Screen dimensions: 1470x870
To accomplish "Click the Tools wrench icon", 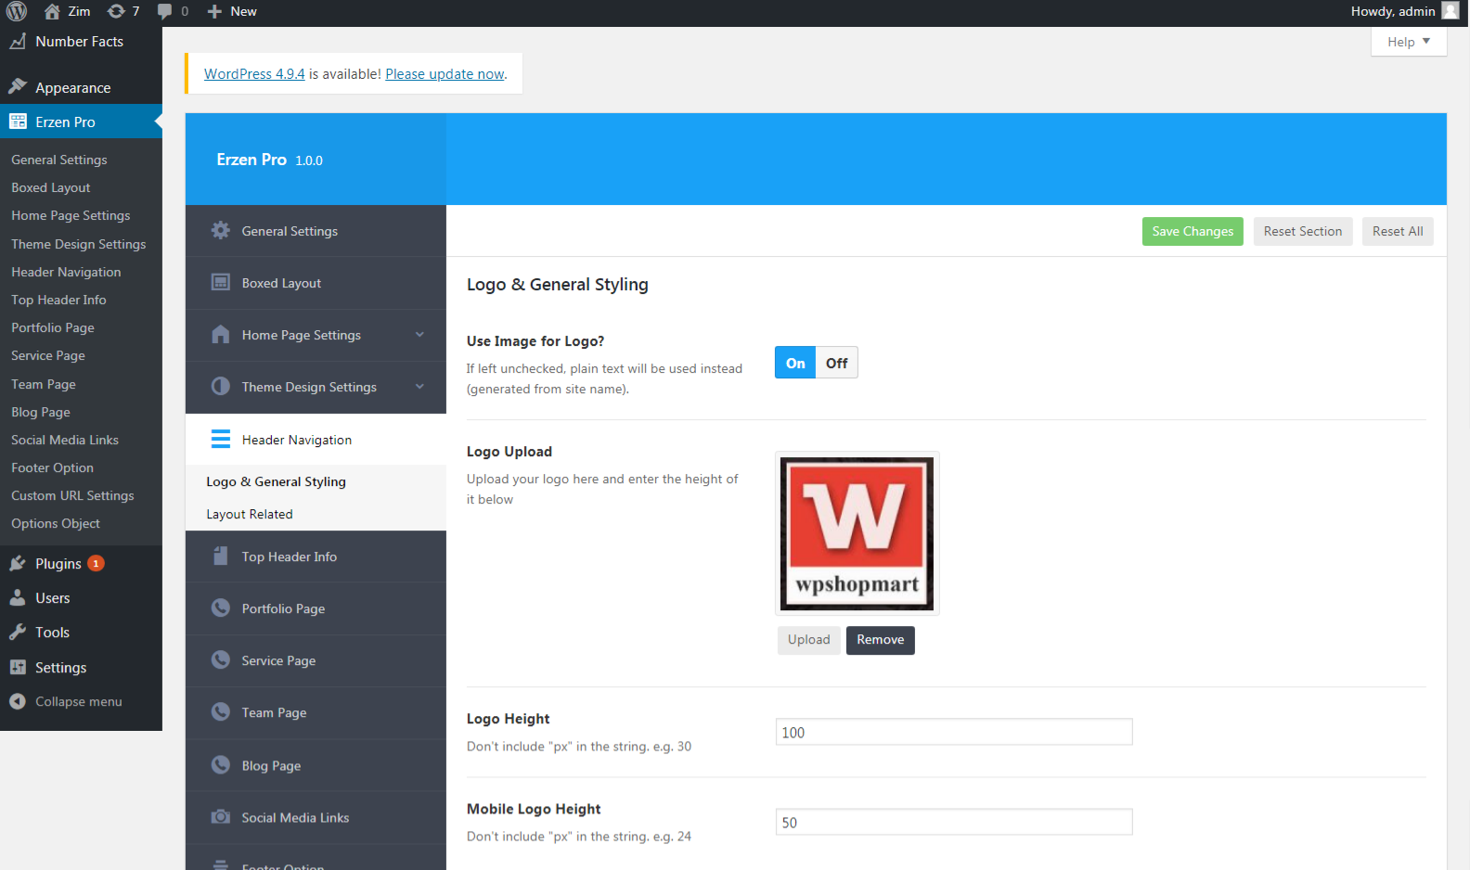I will pyautogui.click(x=18, y=633).
